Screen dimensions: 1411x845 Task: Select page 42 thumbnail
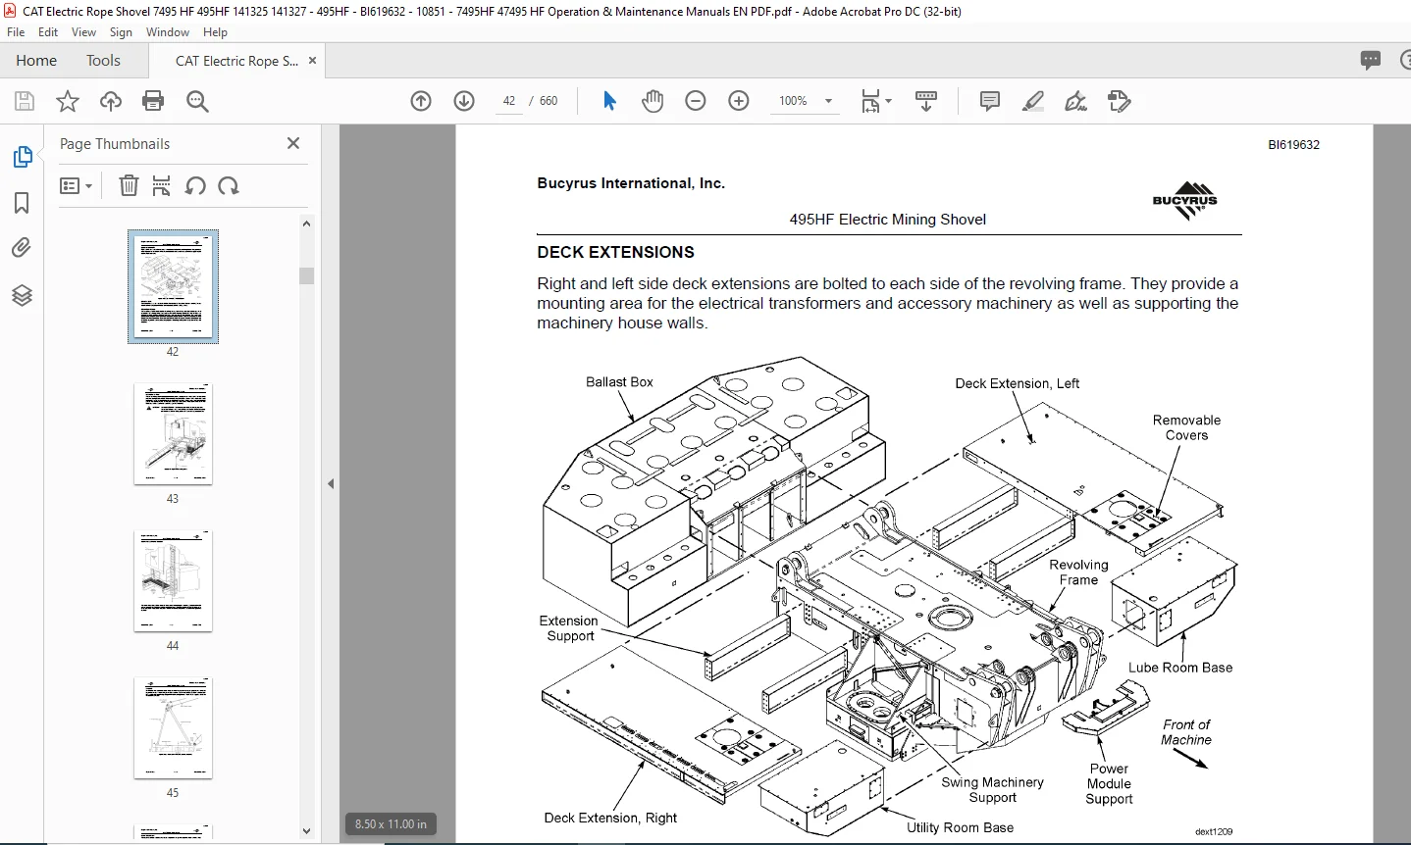point(173,286)
